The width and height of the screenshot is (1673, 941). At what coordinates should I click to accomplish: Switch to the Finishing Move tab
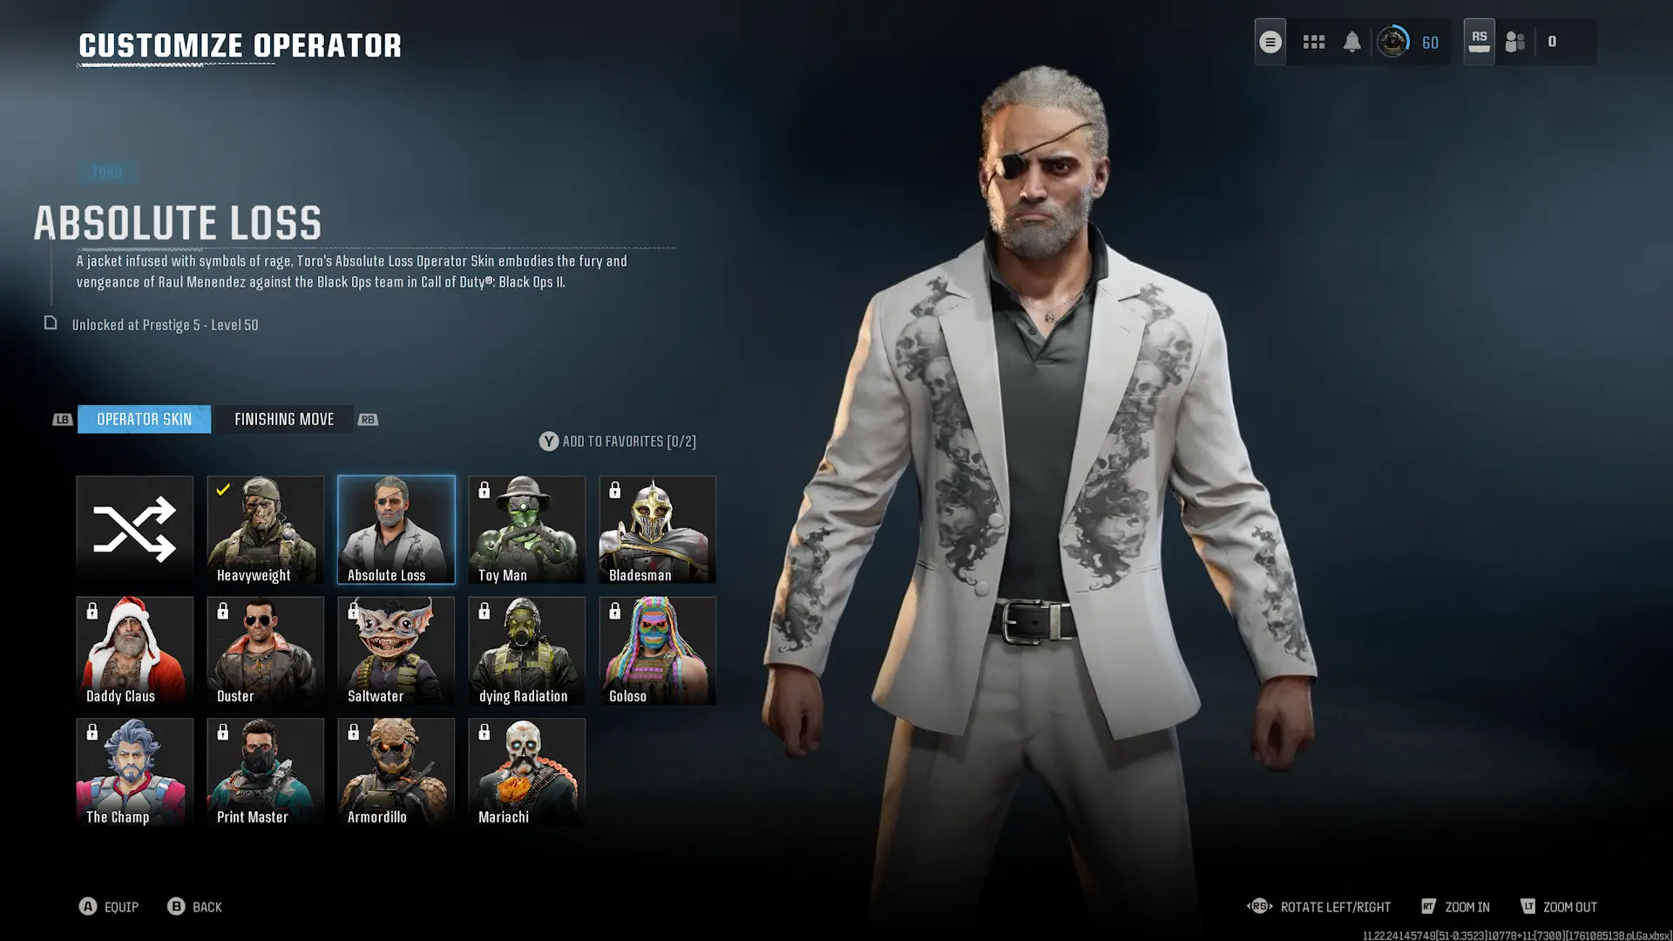[x=284, y=419]
